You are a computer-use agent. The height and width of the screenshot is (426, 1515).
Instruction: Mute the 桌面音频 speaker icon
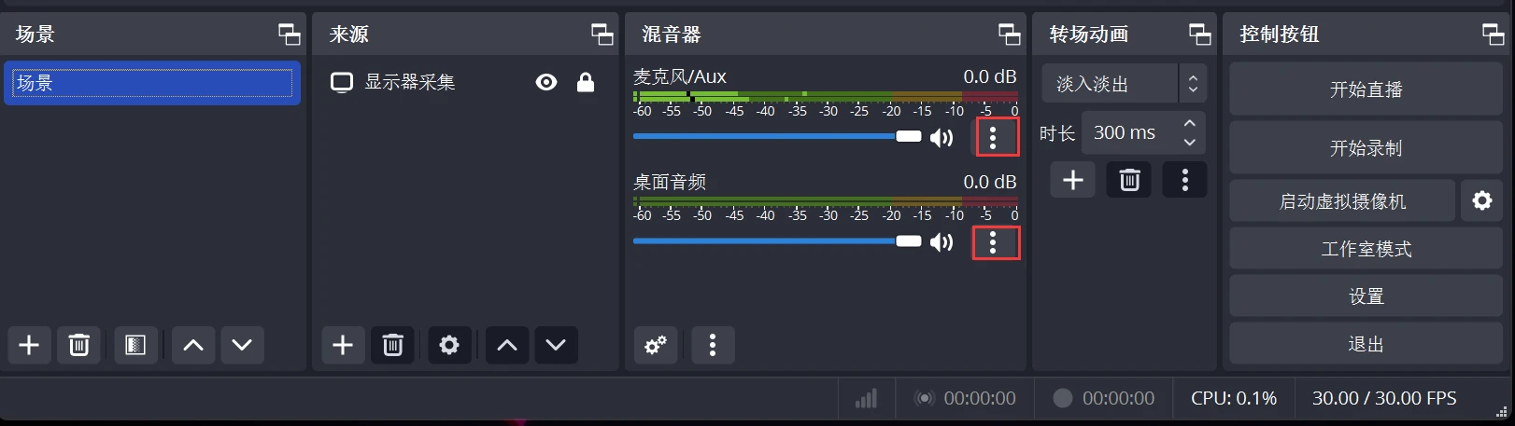tap(942, 242)
